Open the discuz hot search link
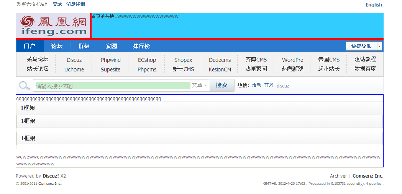 [x=283, y=86]
